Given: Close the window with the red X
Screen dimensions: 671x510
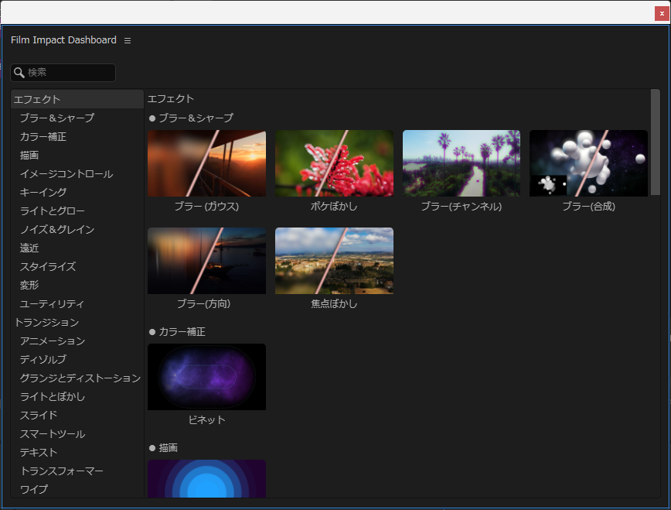Looking at the screenshot, I should pyautogui.click(x=662, y=13).
